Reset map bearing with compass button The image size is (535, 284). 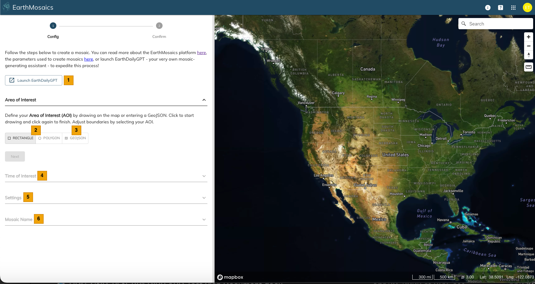pyautogui.click(x=528, y=55)
